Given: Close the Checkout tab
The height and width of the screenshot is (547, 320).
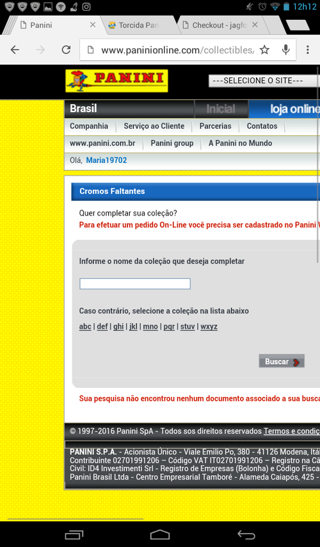Looking at the screenshot, I should tap(255, 25).
